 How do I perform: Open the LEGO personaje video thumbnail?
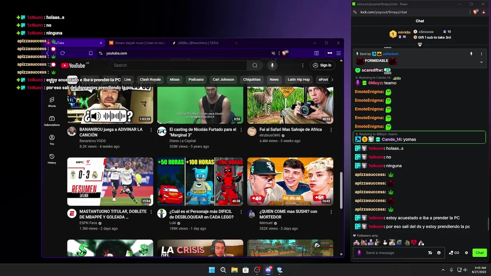point(200,182)
